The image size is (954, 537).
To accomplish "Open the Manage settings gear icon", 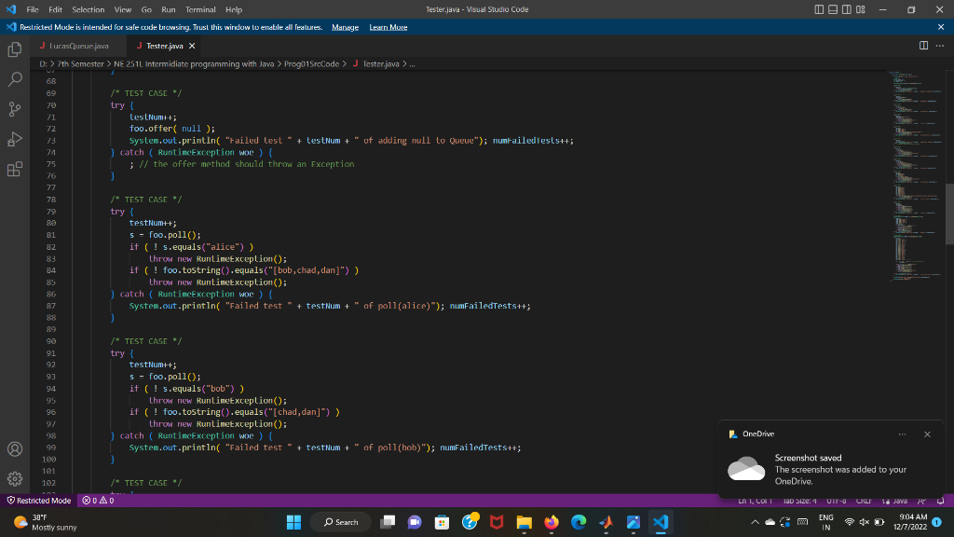I will pos(14,479).
